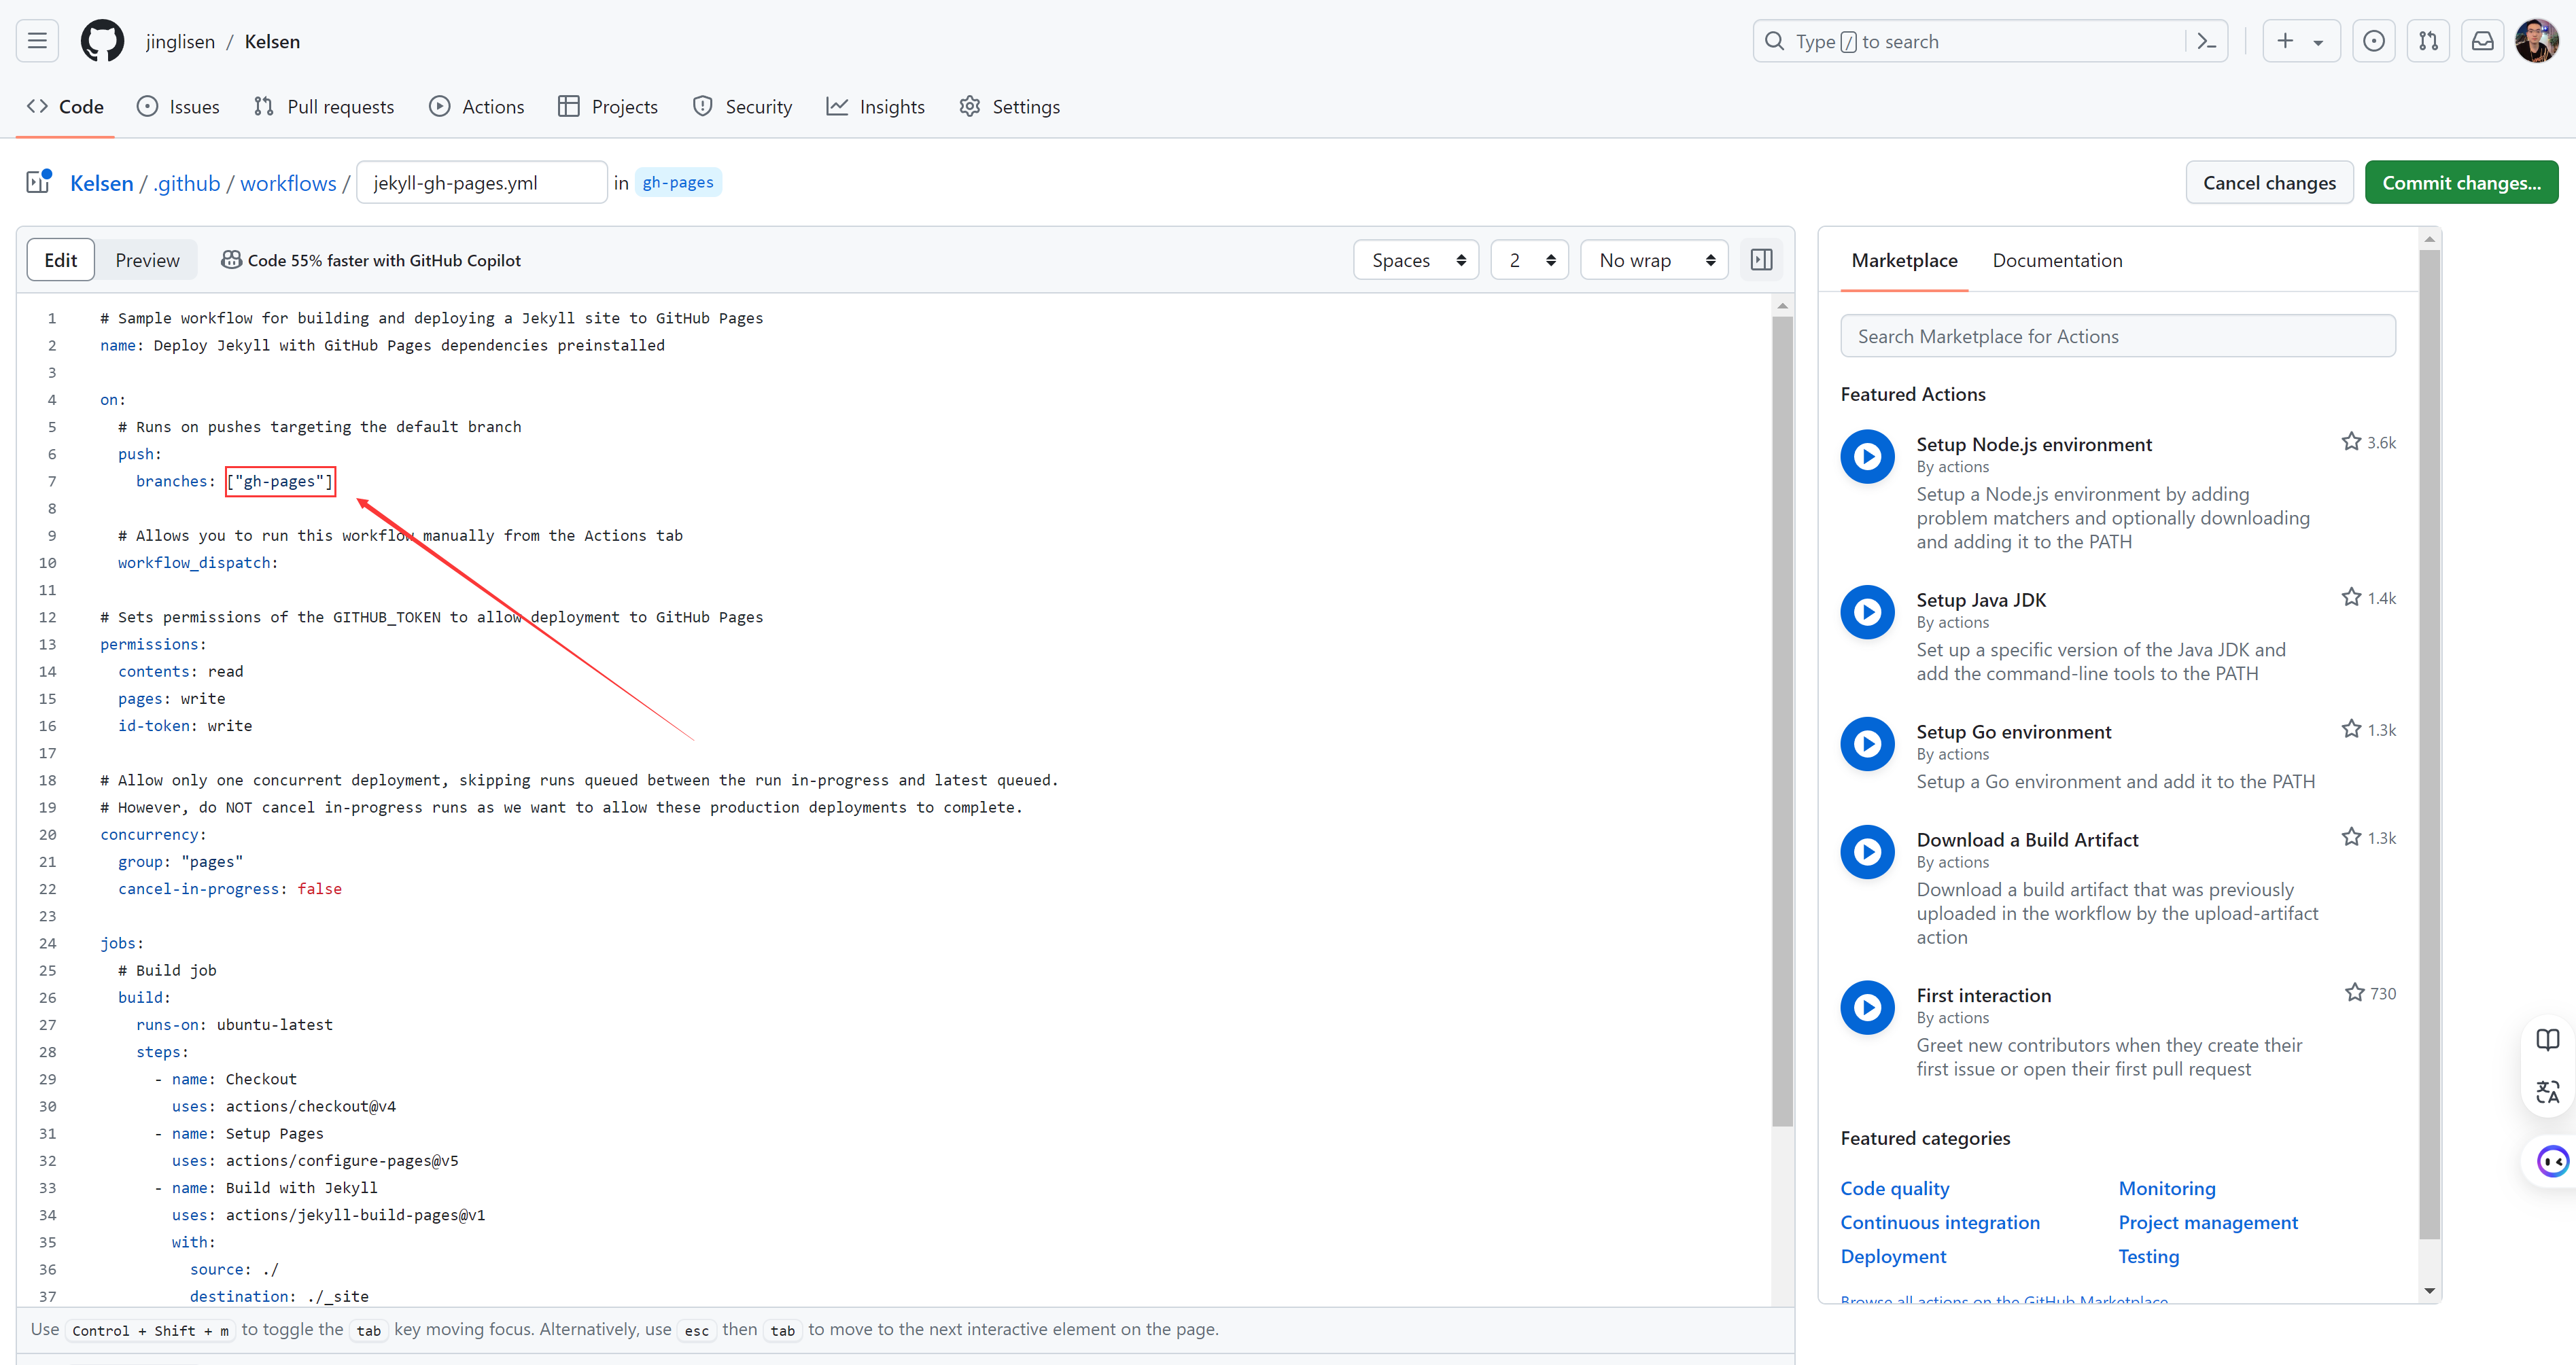Focus the filename field jekyll-gh-pages.yml
2576x1365 pixels.
[x=481, y=182]
